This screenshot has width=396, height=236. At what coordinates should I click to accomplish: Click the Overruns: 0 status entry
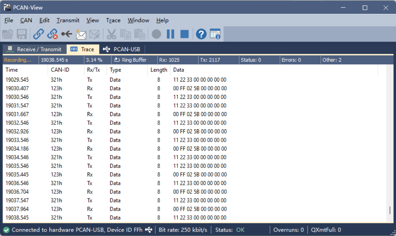288,230
